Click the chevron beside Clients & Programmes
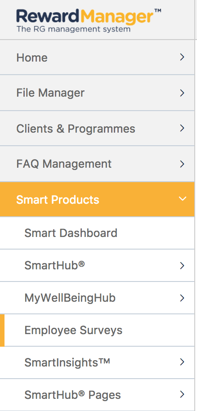Image resolution: width=197 pixels, height=411 pixels. pyautogui.click(x=182, y=128)
